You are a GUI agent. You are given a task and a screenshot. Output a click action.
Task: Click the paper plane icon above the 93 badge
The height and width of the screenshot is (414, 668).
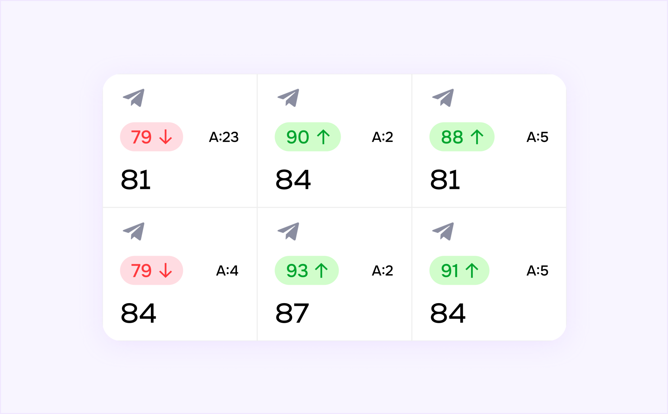click(288, 231)
